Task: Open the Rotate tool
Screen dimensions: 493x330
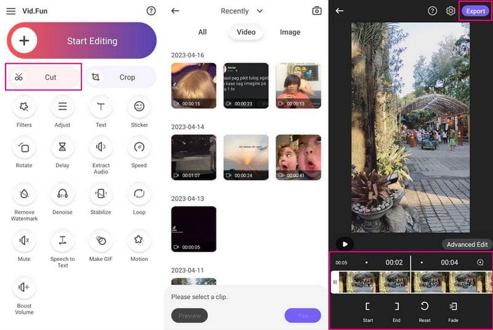Action: 24,153
